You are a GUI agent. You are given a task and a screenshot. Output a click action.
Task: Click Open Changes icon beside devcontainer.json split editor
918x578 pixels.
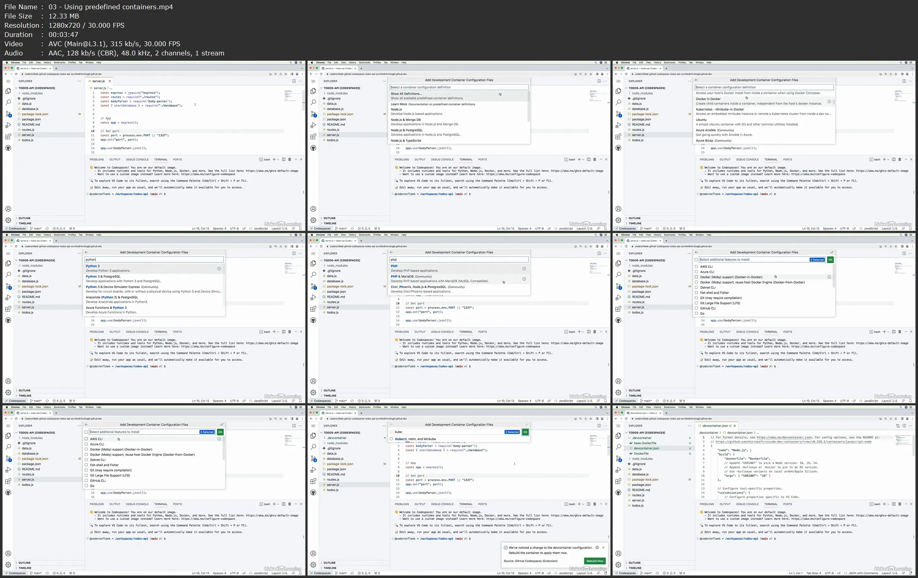pos(898,426)
